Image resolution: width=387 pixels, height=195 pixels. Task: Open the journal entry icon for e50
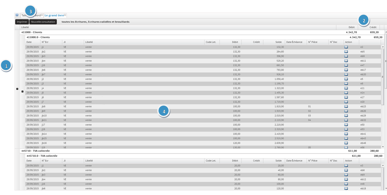click(x=346, y=125)
